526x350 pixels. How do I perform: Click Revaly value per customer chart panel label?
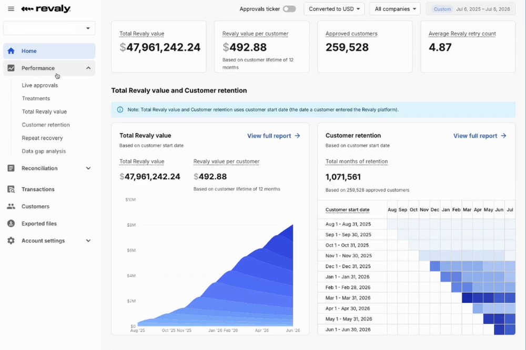click(226, 161)
